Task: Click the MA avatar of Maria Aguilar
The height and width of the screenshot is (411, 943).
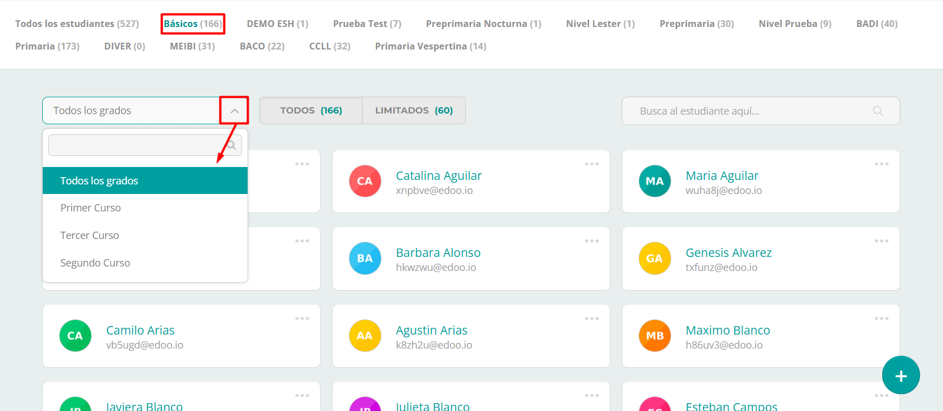Action: click(655, 181)
